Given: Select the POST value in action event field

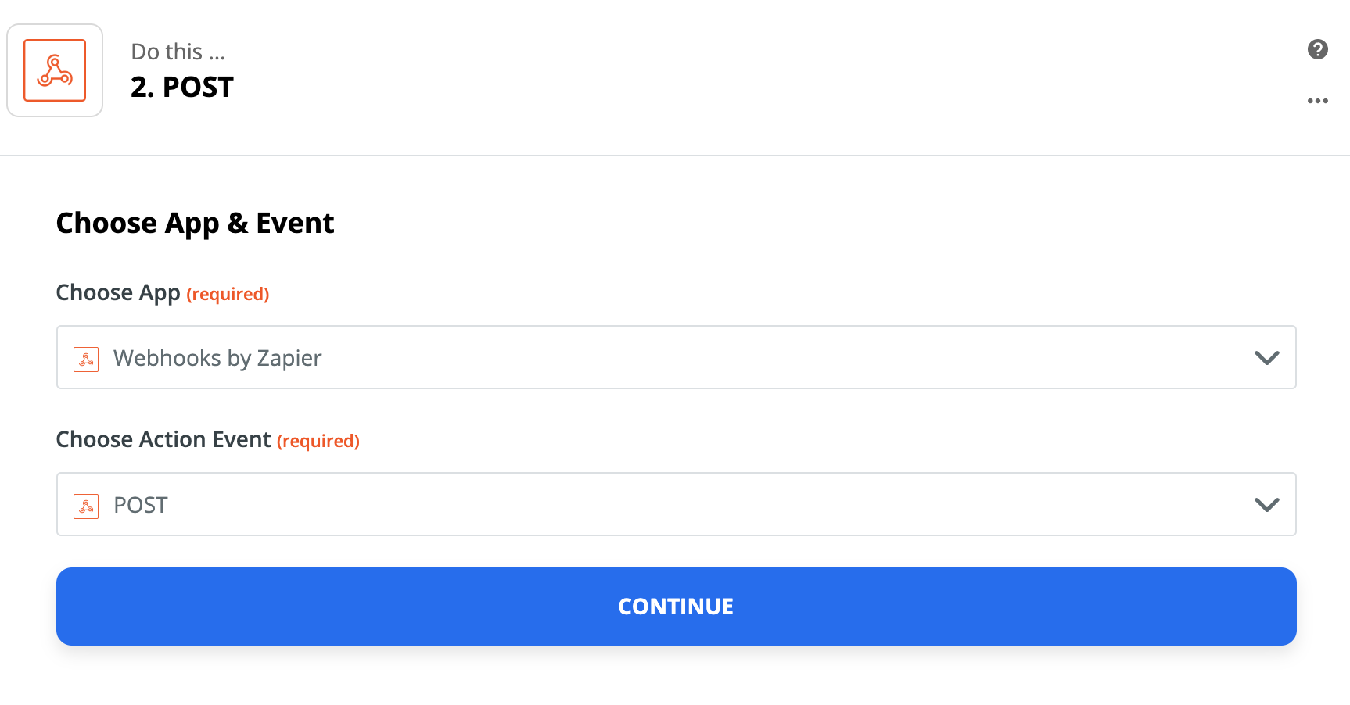Looking at the screenshot, I should coord(141,505).
